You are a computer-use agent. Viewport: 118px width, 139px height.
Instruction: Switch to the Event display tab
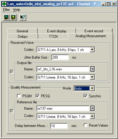[57, 31]
